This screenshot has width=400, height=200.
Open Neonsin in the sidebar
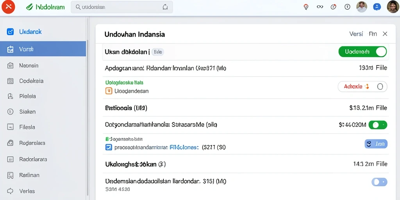pyautogui.click(x=29, y=66)
